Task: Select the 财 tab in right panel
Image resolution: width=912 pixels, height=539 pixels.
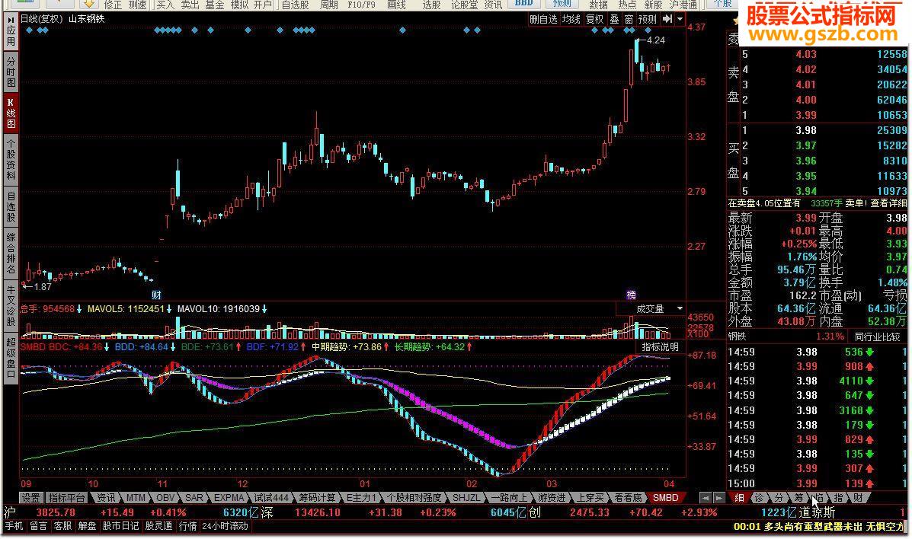Action: 858,498
